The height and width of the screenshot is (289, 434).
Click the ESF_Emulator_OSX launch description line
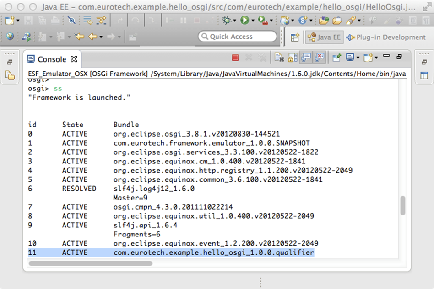tap(217, 74)
